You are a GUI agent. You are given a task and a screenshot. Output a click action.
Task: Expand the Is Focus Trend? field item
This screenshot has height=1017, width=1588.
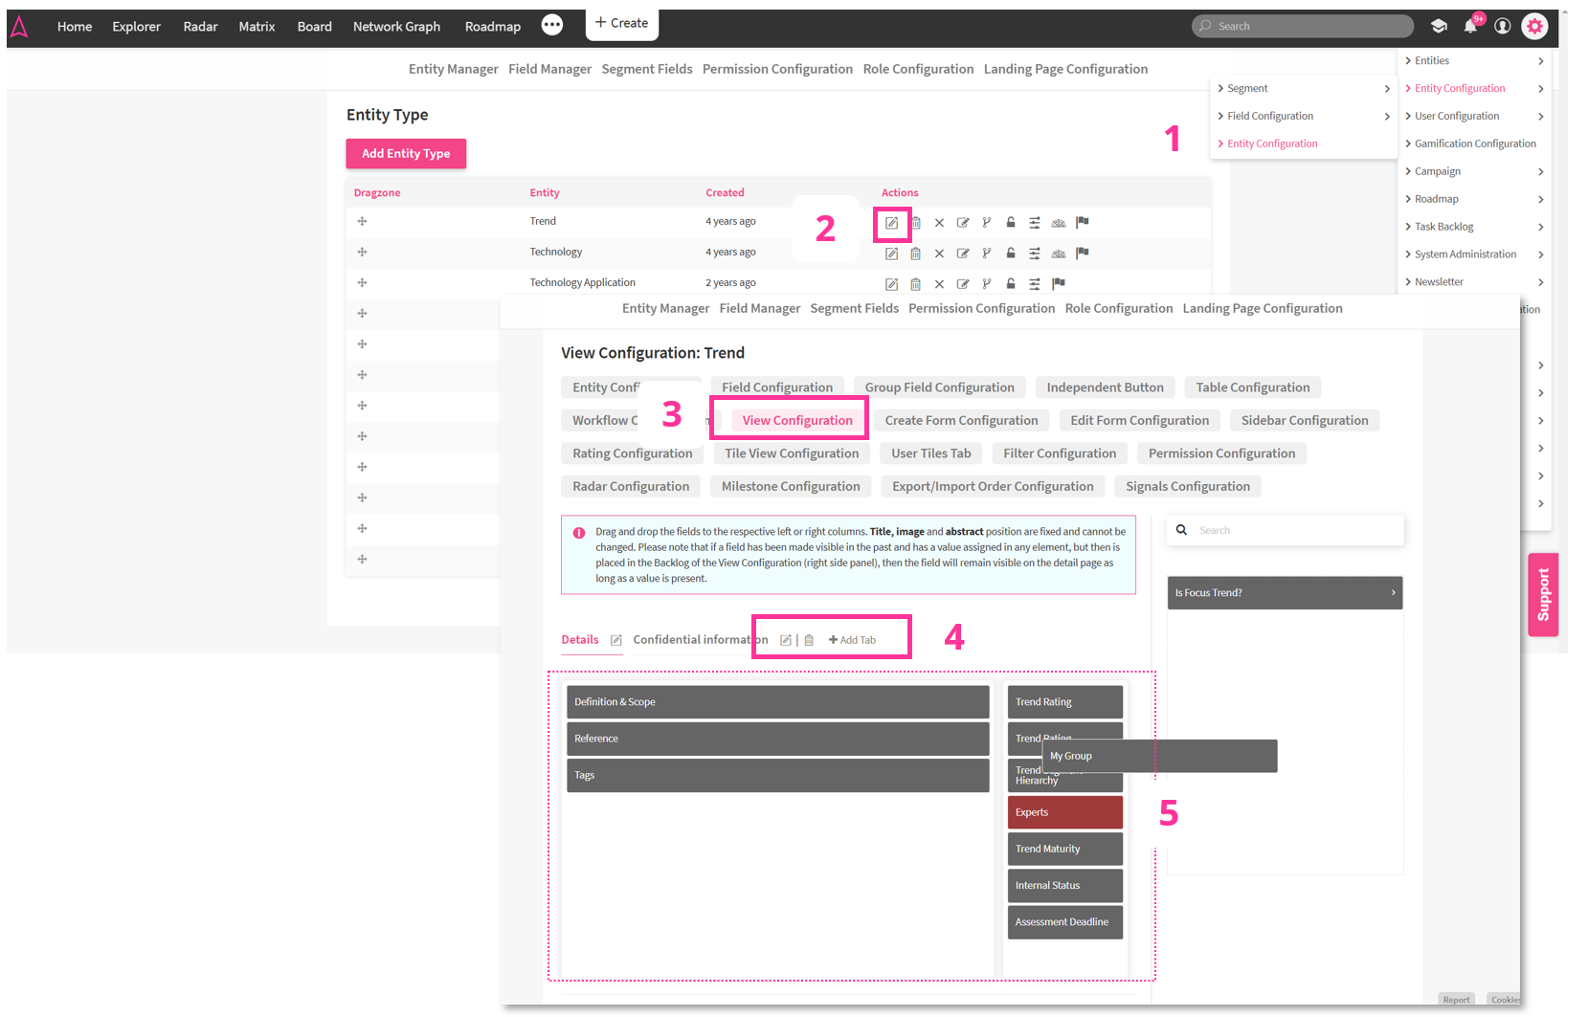(x=1284, y=593)
